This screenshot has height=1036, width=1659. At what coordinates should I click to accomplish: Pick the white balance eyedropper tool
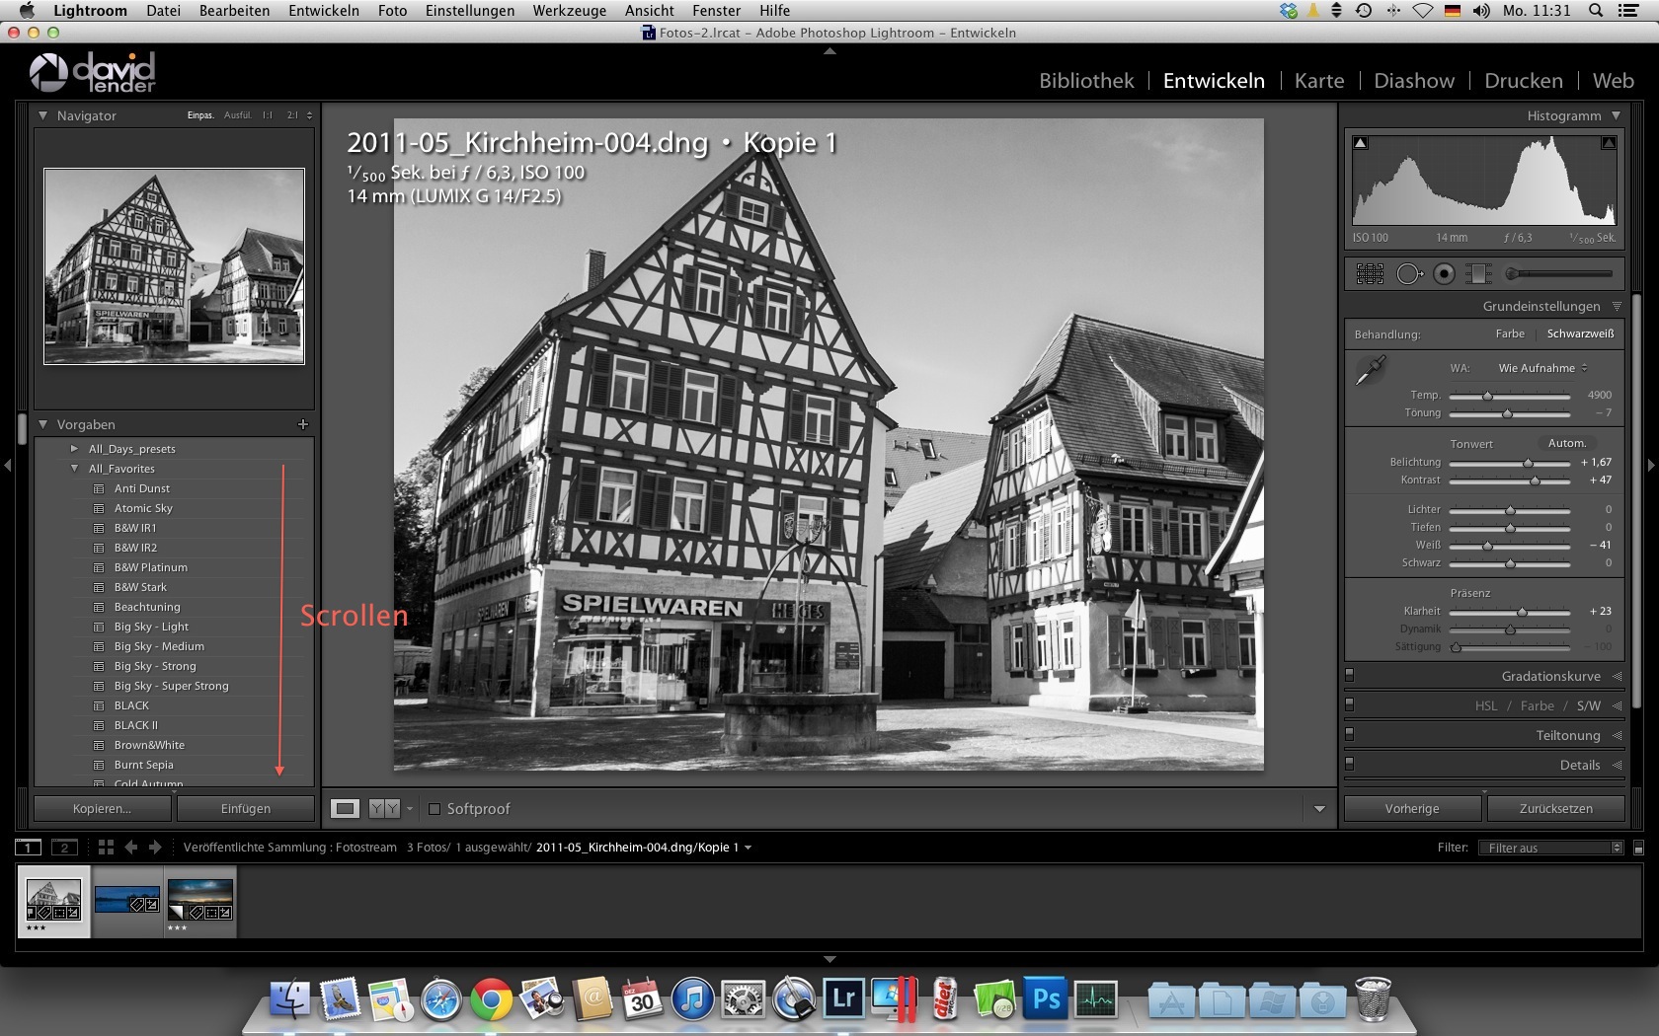[x=1371, y=370]
